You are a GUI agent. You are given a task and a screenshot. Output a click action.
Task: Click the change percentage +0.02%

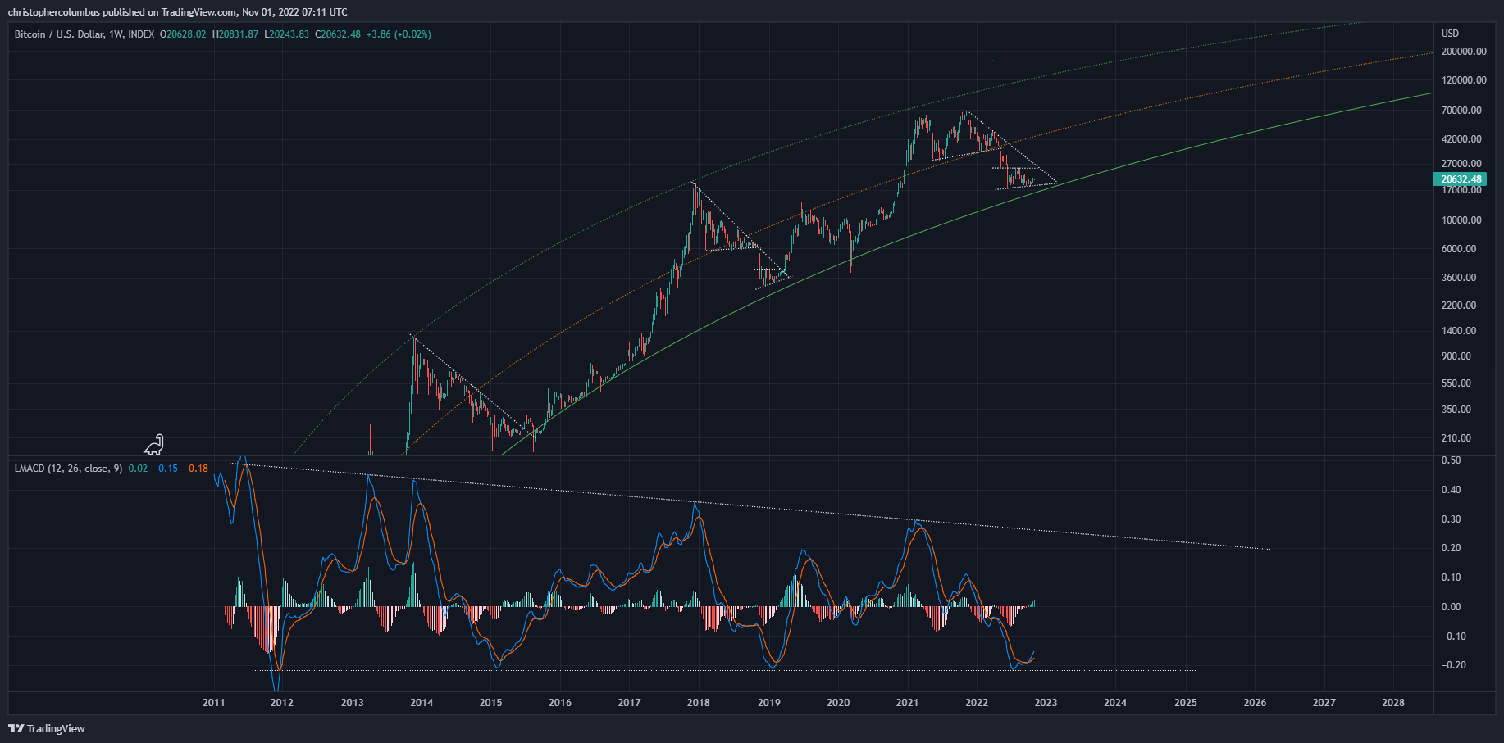tap(415, 34)
